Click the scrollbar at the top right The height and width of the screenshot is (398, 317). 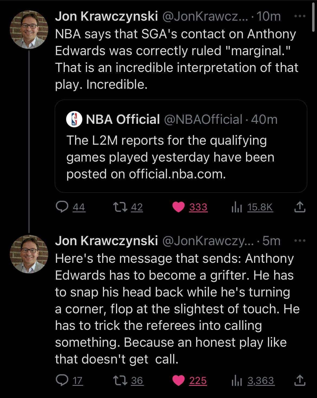coord(314,16)
